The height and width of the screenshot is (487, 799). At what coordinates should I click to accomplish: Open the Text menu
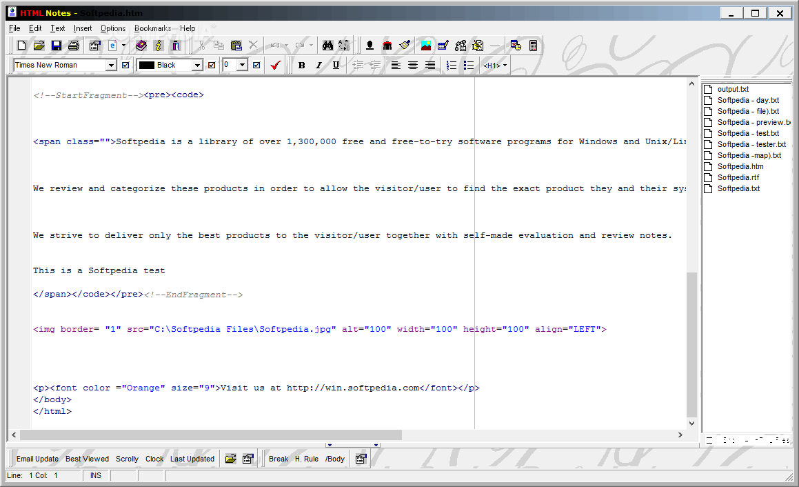58,28
